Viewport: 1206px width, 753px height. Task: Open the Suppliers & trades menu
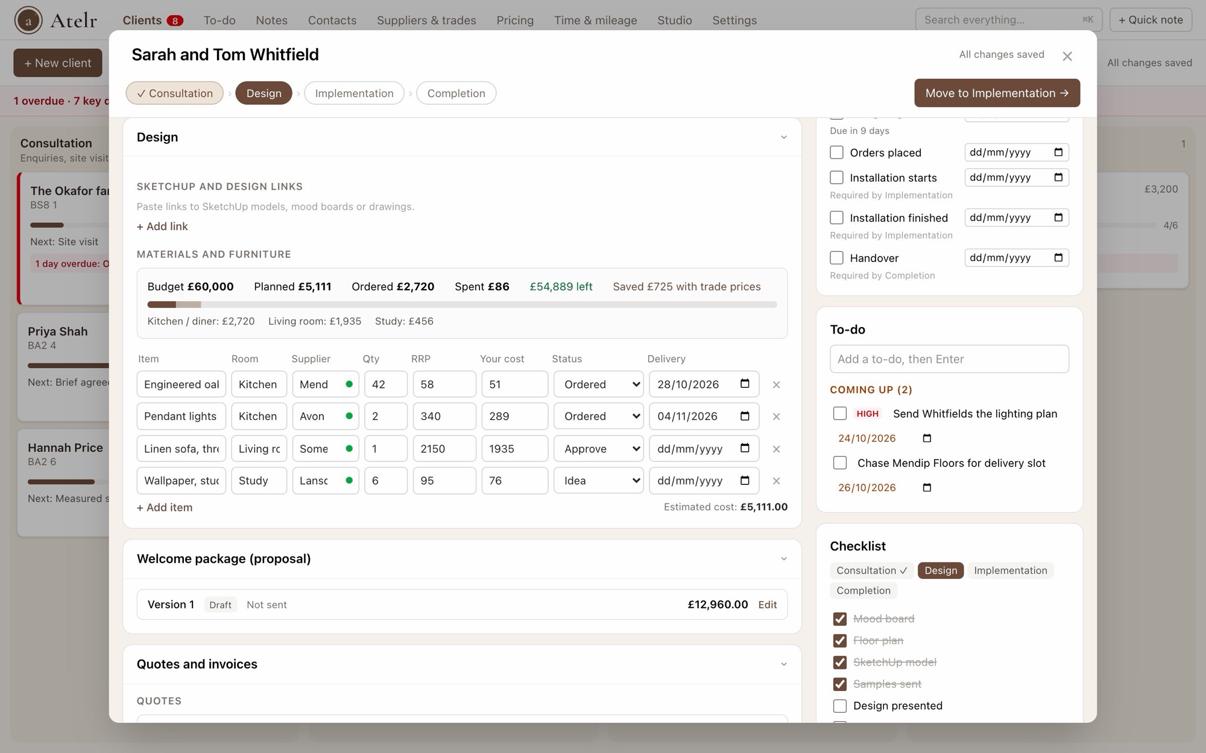tap(426, 20)
